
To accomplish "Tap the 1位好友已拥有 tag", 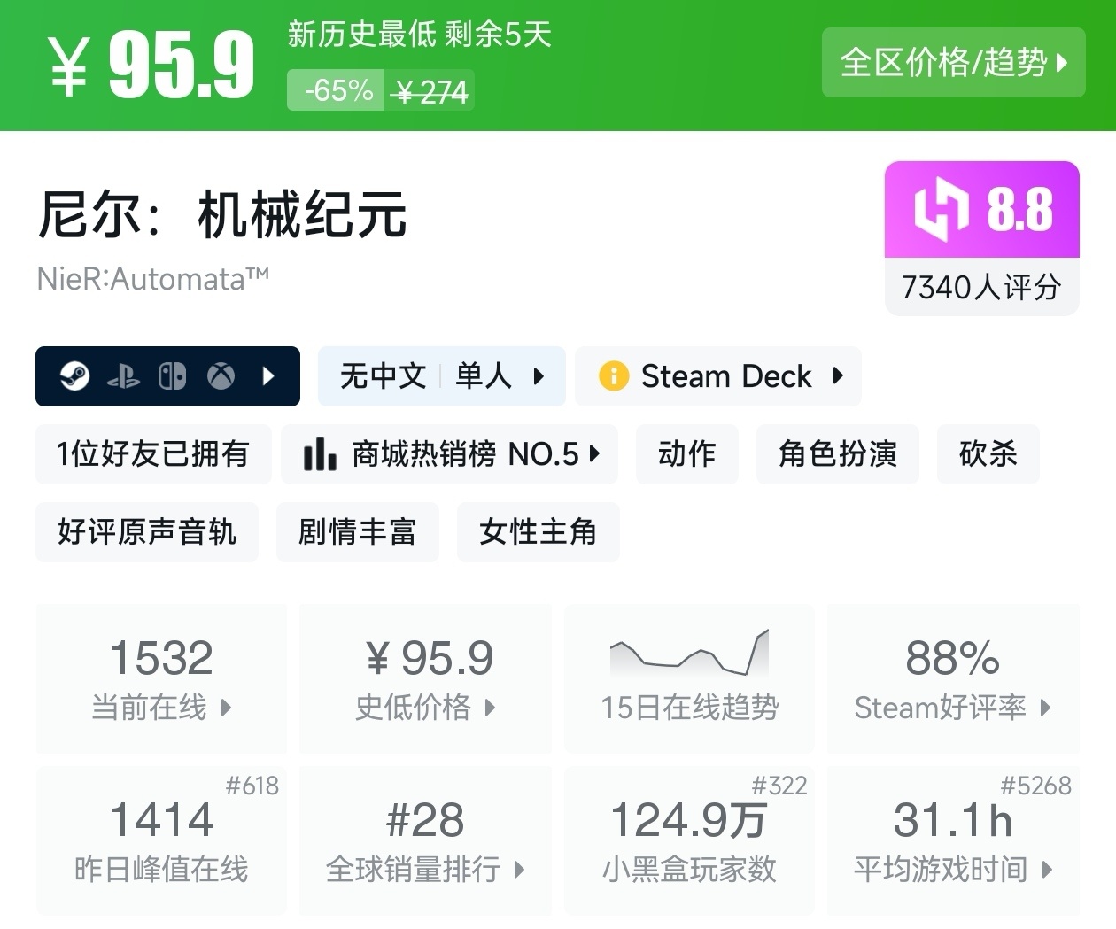I will click(x=153, y=453).
